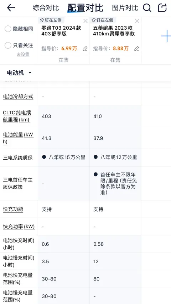Open the 电池冷却方式 term explanation

(x=18, y=96)
